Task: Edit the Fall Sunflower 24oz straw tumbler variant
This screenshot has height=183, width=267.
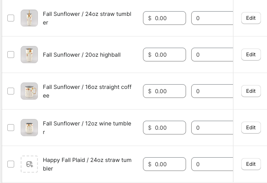Action: point(251,18)
